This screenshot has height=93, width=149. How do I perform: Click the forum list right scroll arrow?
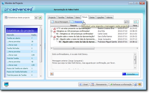coord(137,48)
